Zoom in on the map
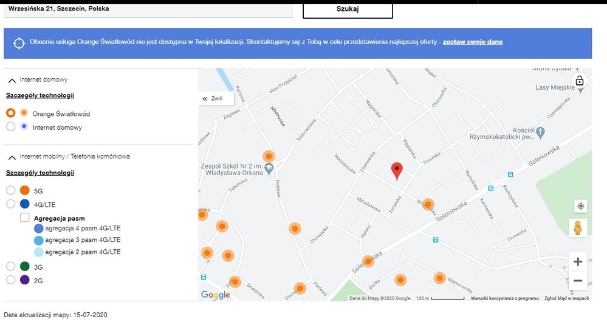The image size is (607, 325). coord(578,262)
